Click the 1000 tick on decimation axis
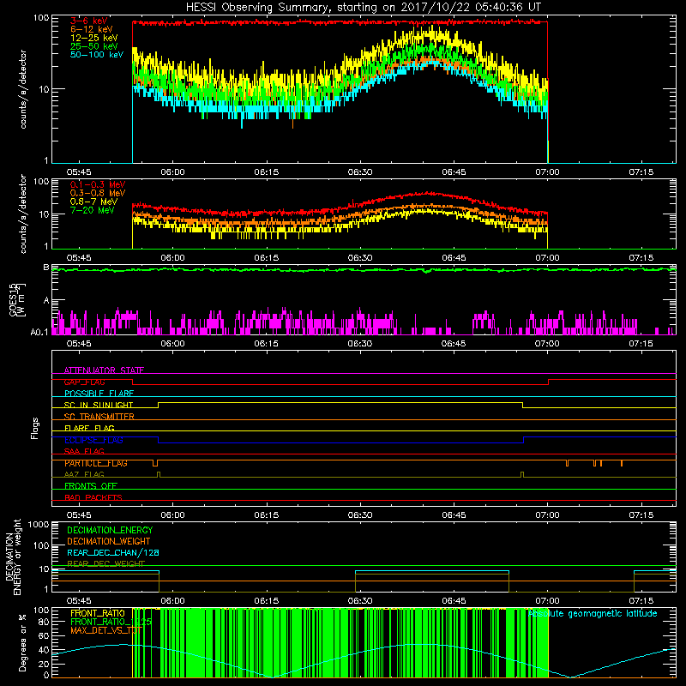The width and height of the screenshot is (686, 686). point(39,525)
